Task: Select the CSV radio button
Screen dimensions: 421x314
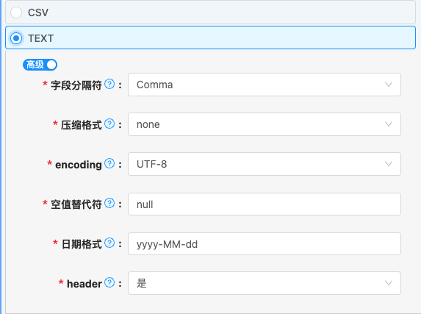Action: pyautogui.click(x=16, y=13)
